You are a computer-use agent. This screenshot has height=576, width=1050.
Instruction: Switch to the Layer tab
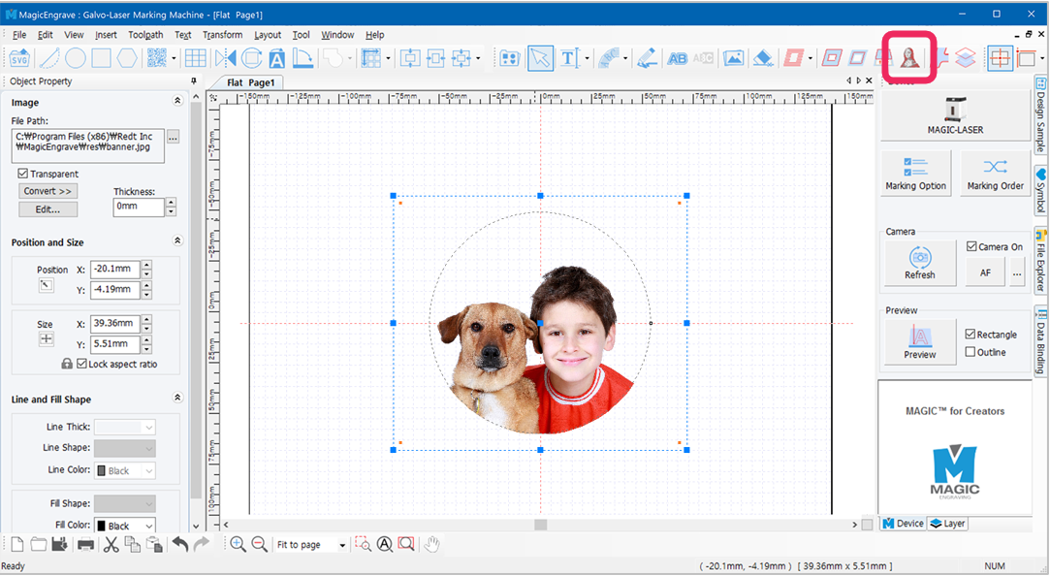point(948,524)
